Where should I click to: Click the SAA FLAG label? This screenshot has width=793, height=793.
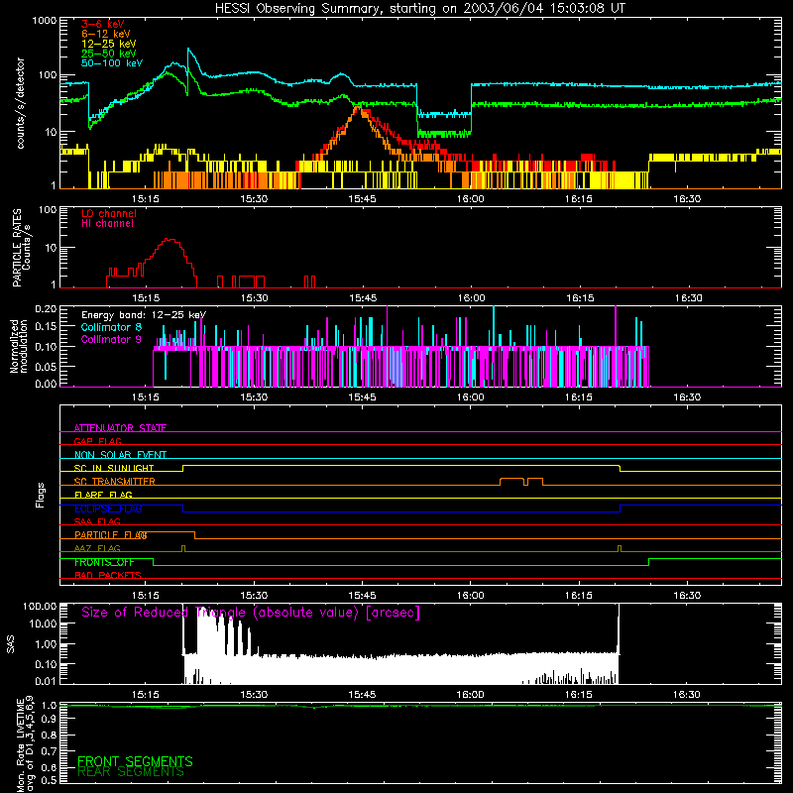[x=97, y=521]
